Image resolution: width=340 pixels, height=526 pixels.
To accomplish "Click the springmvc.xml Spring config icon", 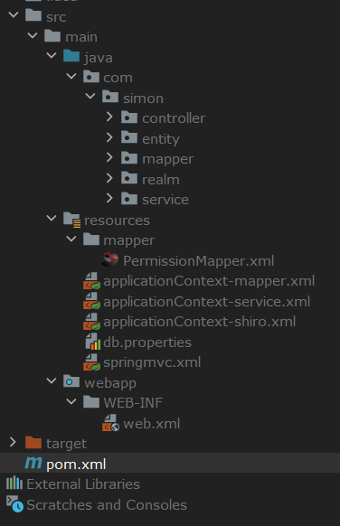I will tap(91, 362).
